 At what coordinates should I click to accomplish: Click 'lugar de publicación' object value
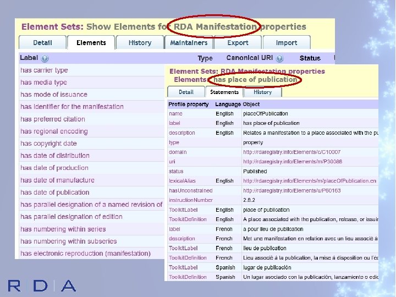[267, 267]
